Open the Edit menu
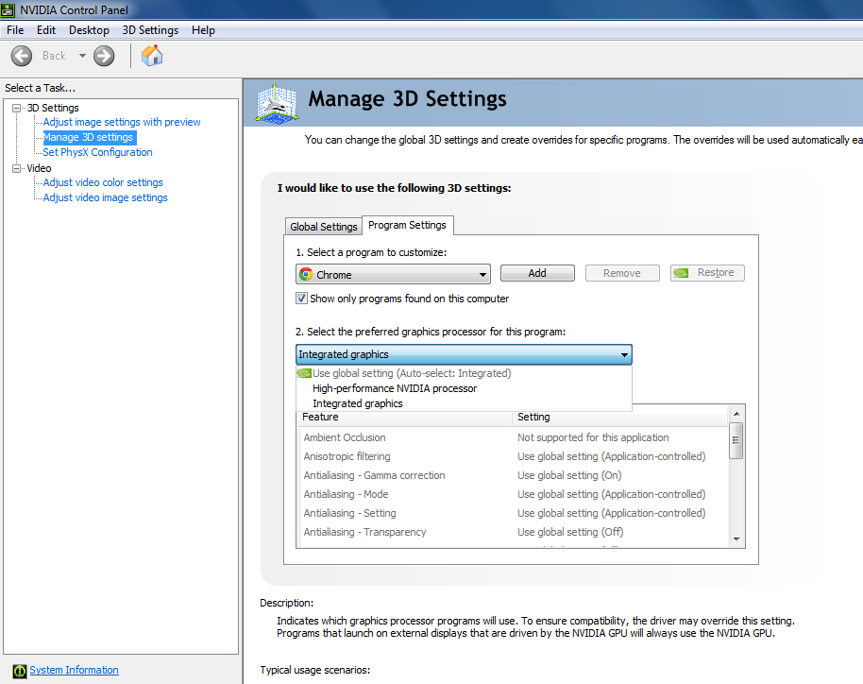Viewport: 863px width, 684px height. pos(46,30)
